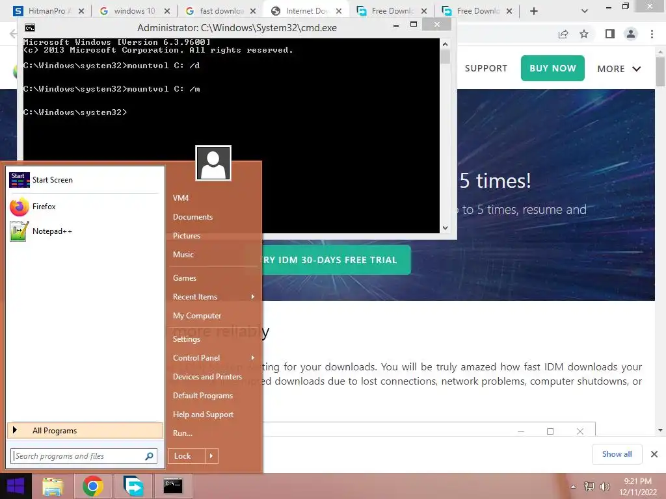Image resolution: width=666 pixels, height=499 pixels.
Task: Close the 'fast download' Google tab
Action: pos(253,11)
